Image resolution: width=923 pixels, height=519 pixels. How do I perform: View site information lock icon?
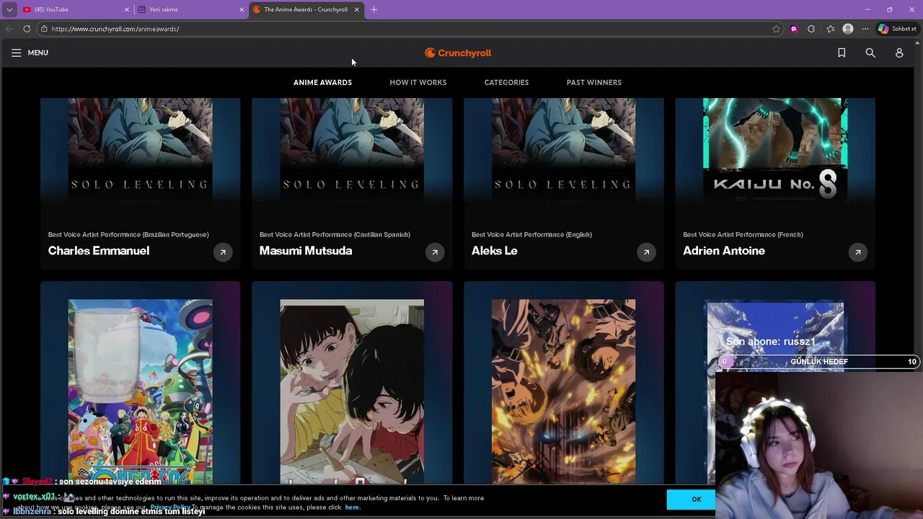[44, 29]
